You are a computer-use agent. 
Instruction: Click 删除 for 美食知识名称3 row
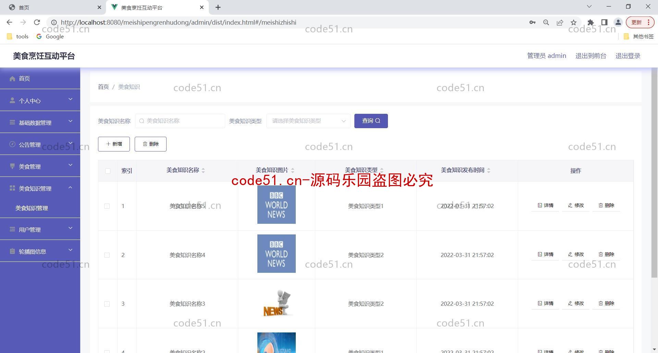tap(606, 303)
